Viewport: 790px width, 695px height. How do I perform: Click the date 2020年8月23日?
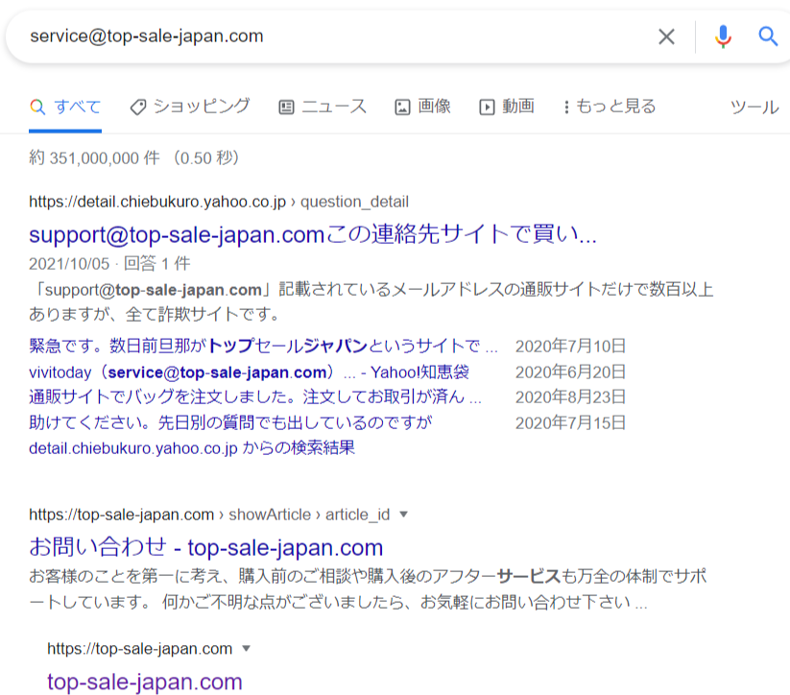(x=570, y=397)
